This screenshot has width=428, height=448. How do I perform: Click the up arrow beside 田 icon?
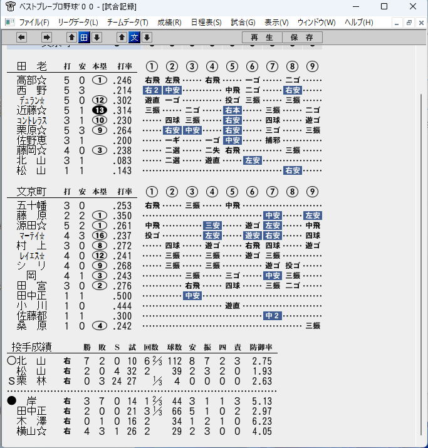coord(71,38)
